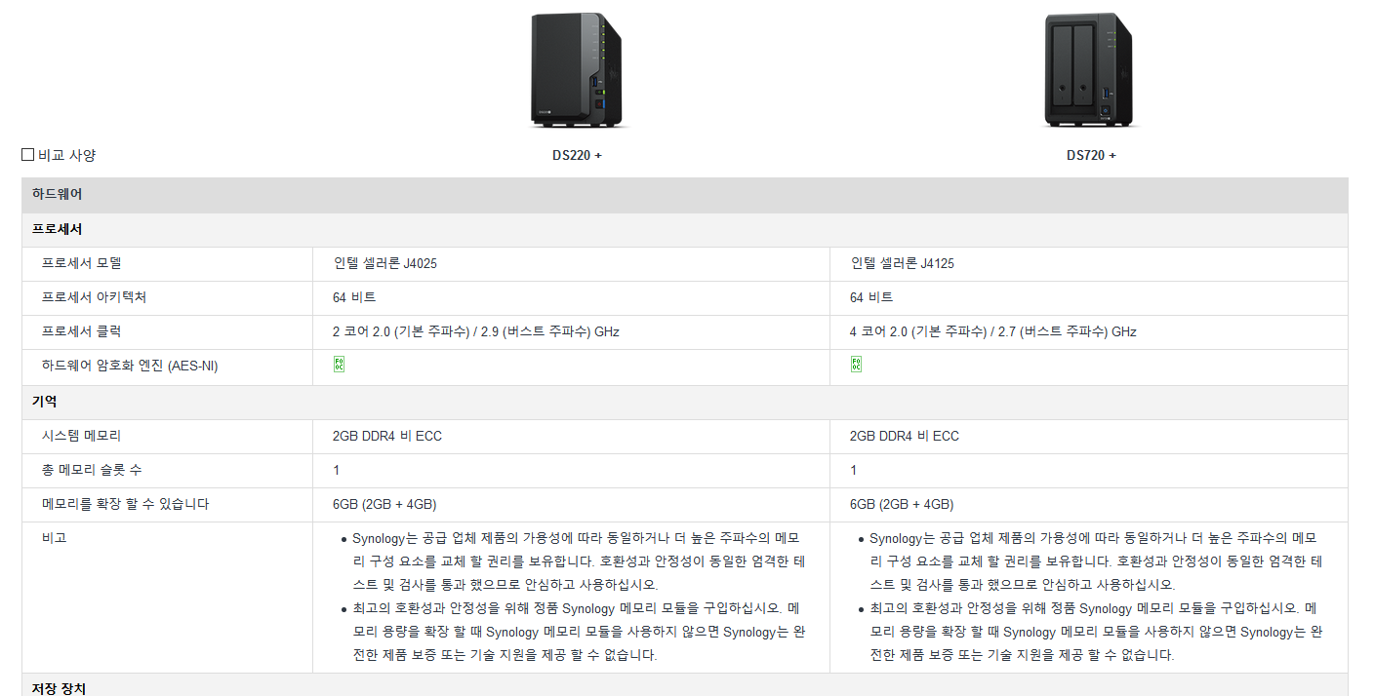Check the 비교 사양 checkbox
1374x696 pixels.
(x=28, y=155)
